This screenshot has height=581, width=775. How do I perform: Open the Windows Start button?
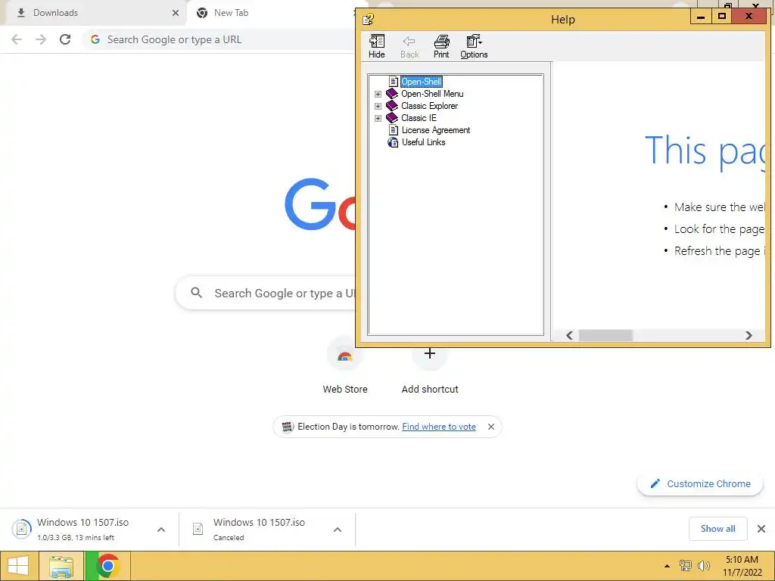tap(18, 566)
